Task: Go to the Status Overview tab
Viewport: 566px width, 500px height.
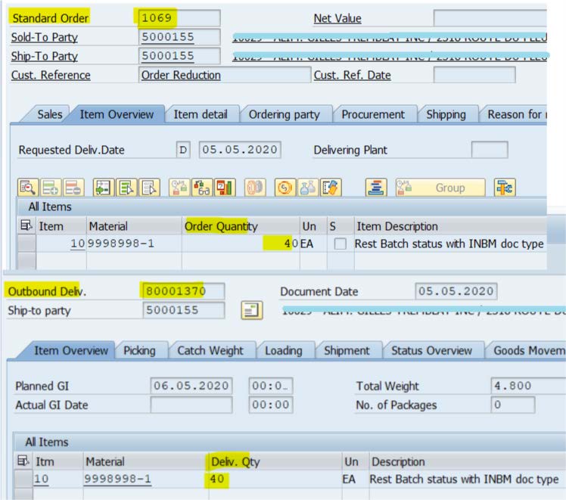Action: click(431, 350)
